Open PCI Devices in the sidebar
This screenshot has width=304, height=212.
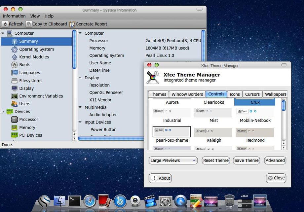tap(30, 135)
